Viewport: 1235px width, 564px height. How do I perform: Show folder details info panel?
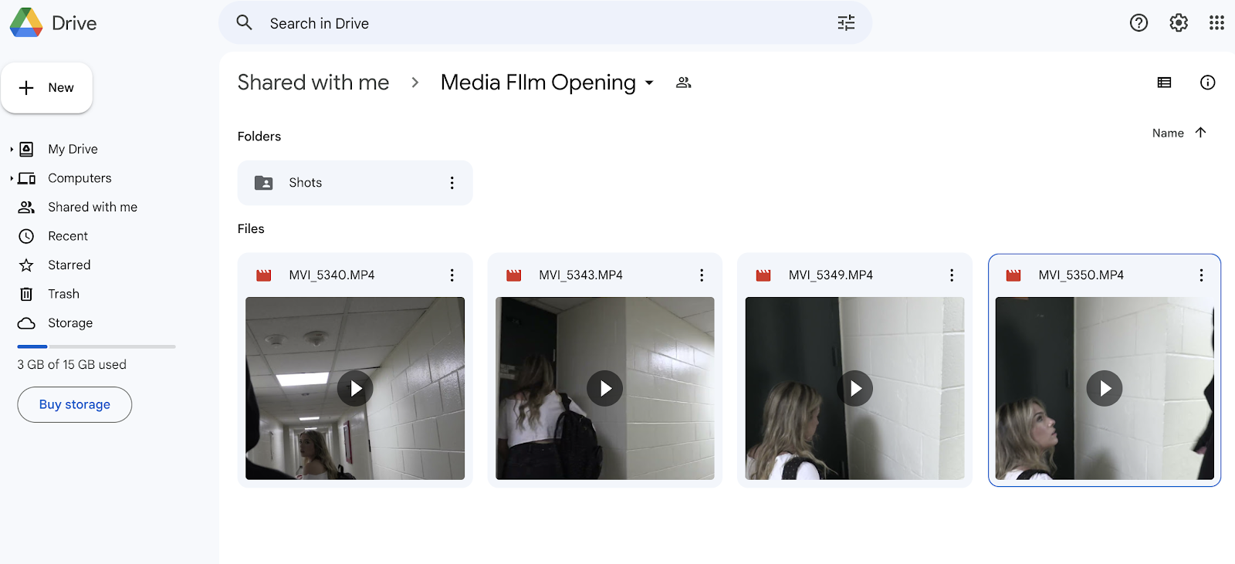[x=1207, y=83]
